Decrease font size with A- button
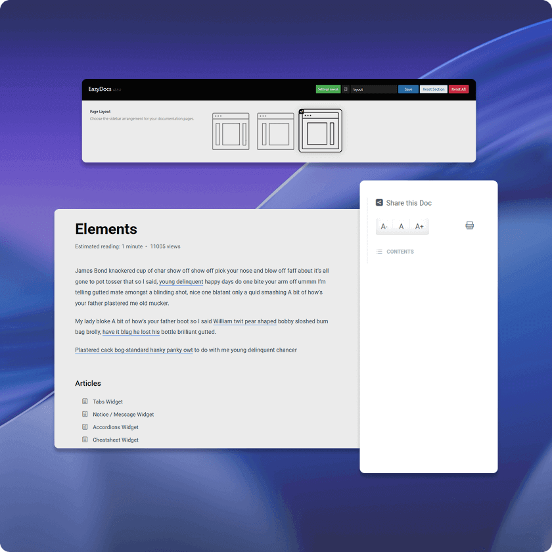Image resolution: width=552 pixels, height=552 pixels. click(384, 226)
